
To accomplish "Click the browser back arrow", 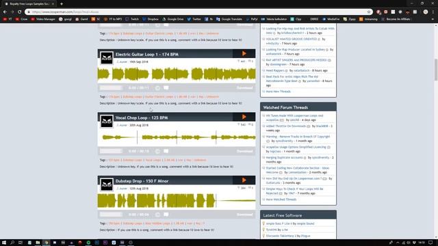I will (x=5, y=12).
